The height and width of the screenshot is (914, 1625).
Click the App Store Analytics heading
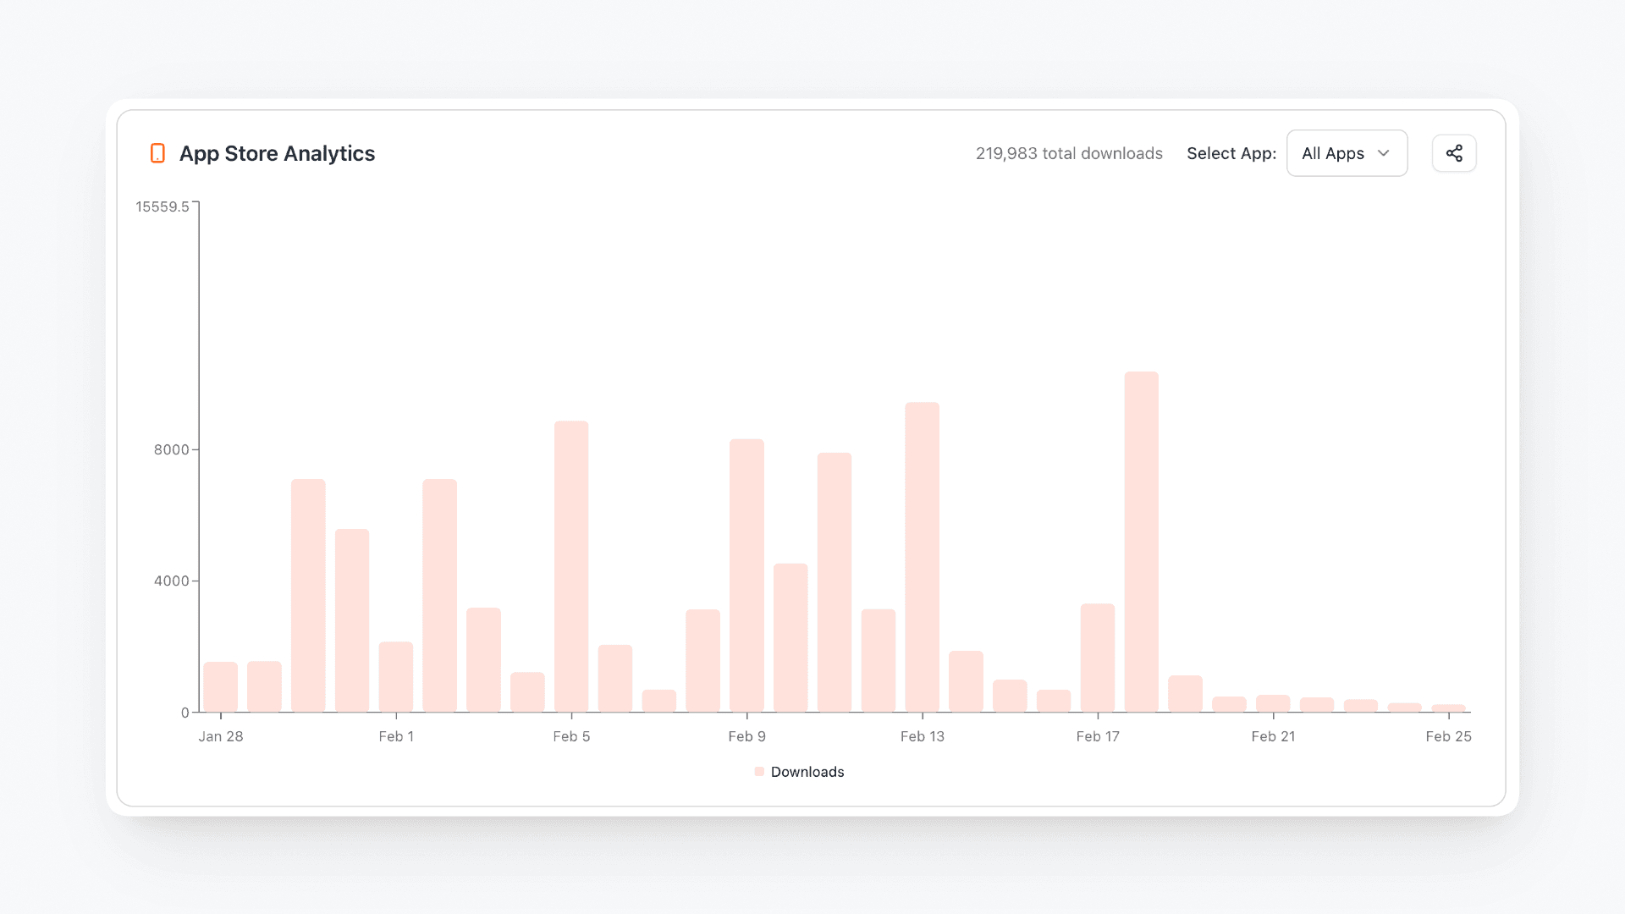tap(277, 153)
